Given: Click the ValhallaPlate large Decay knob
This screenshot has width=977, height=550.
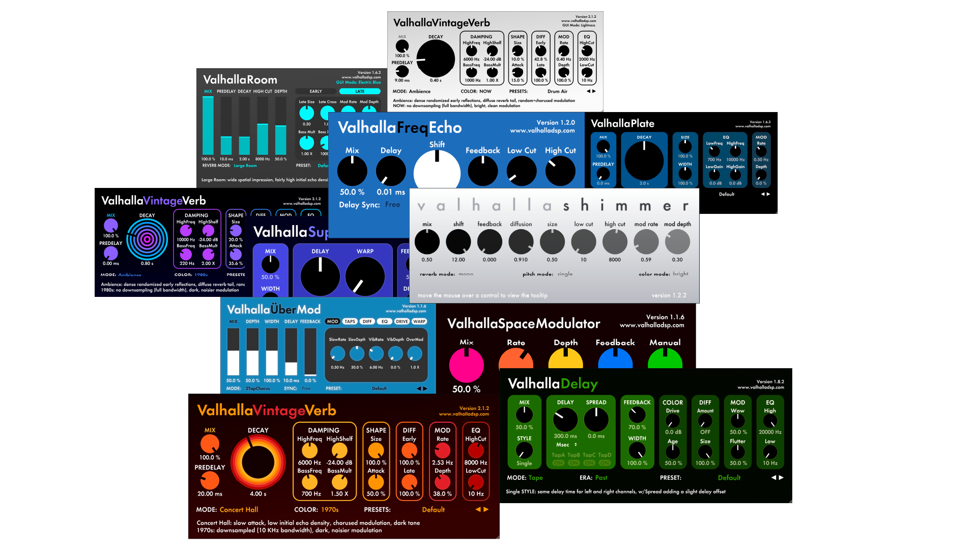Looking at the screenshot, I should [644, 160].
